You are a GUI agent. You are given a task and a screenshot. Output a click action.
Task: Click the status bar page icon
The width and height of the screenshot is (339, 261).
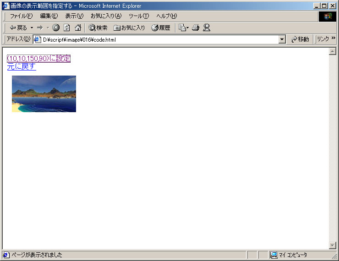tap(6, 255)
